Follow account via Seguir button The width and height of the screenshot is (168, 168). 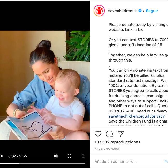click(152, 11)
